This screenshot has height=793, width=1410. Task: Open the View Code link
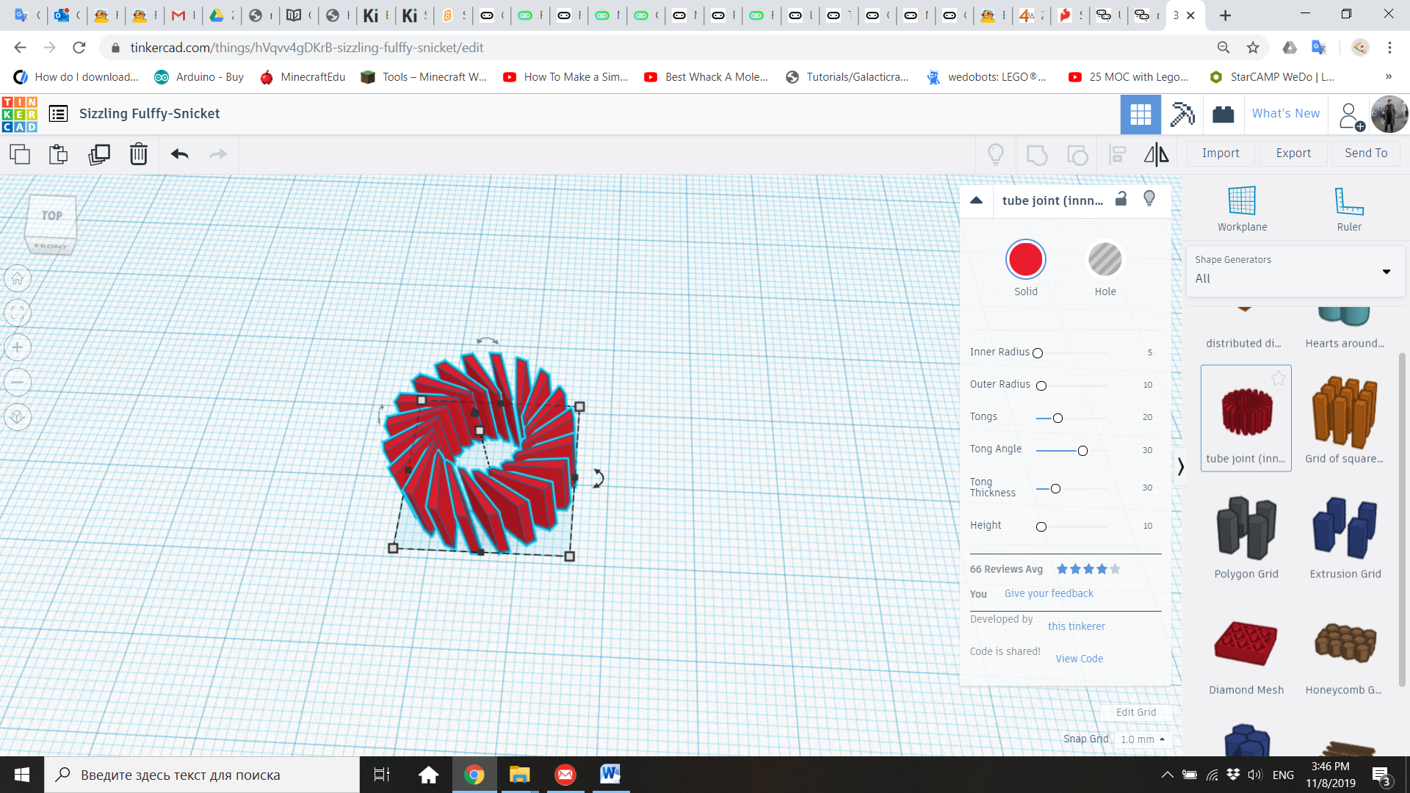point(1079,659)
